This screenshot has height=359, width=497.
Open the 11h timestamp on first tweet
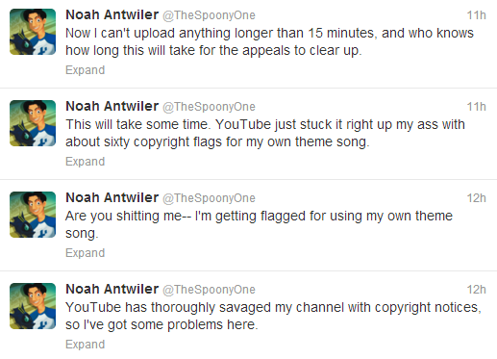click(x=476, y=15)
